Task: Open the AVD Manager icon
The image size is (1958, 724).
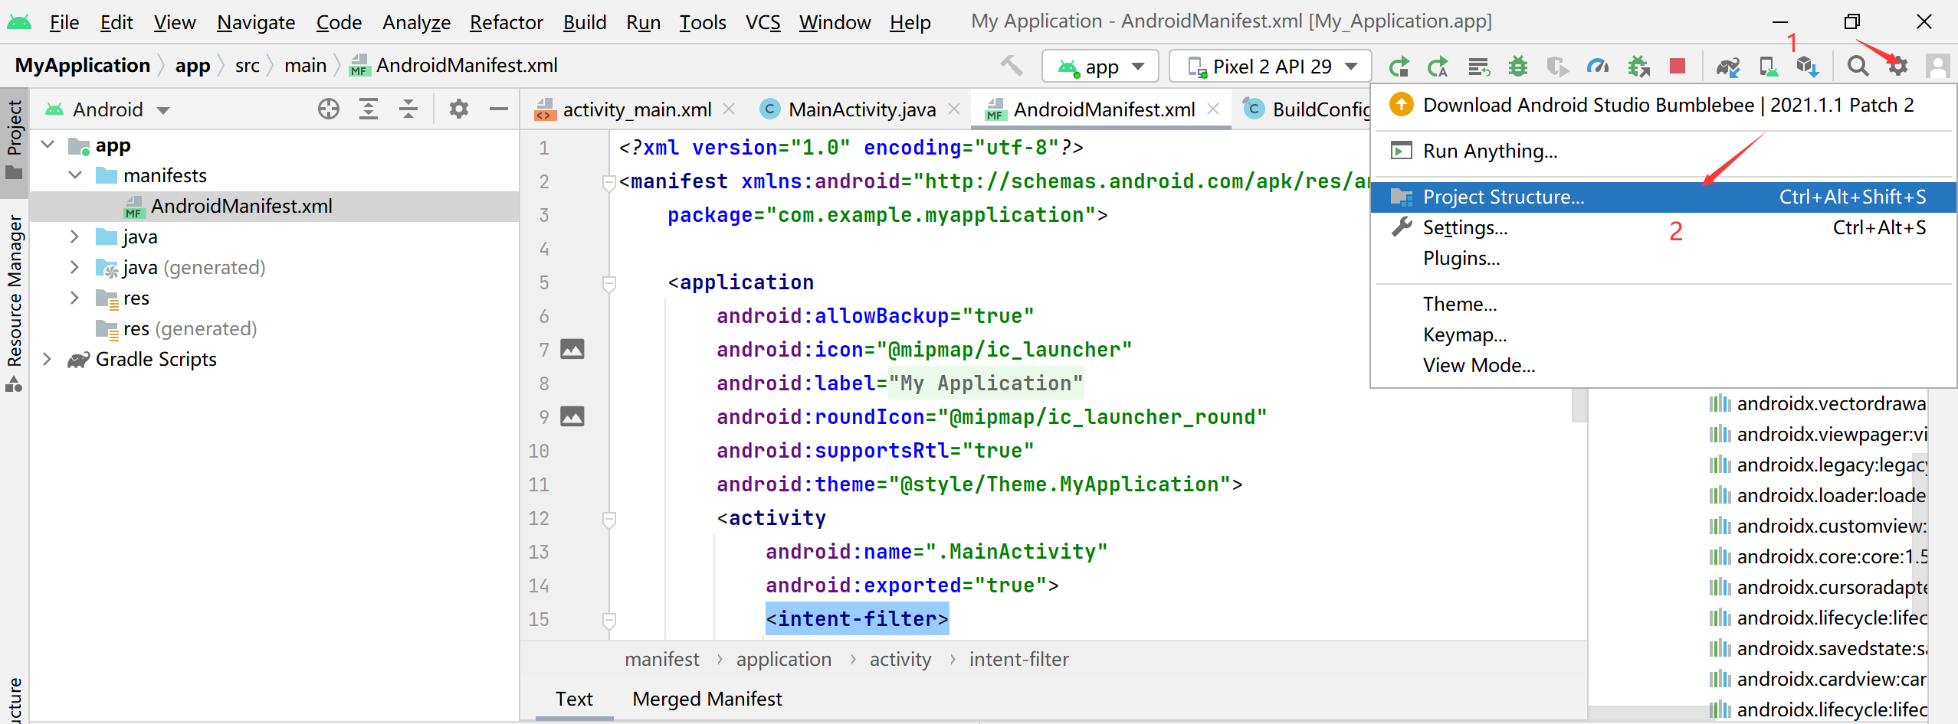Action: pyautogui.click(x=1769, y=67)
